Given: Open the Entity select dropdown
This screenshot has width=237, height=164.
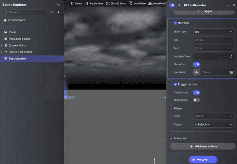Looking at the screenshot, I should point(214,116).
